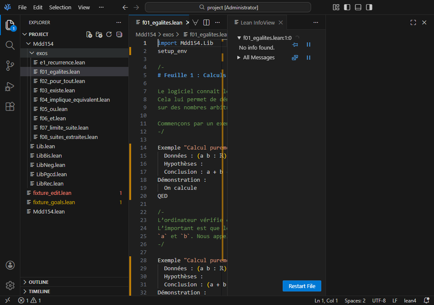The height and width of the screenshot is (305, 434).
Task: Open the Run and Debug view
Action: [10, 86]
